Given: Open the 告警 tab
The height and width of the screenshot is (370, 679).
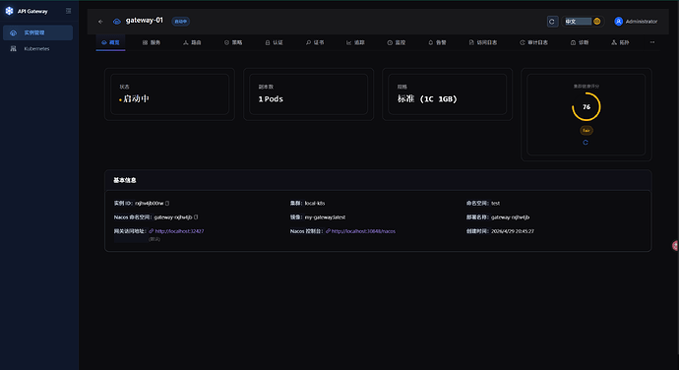Looking at the screenshot, I should coord(437,42).
